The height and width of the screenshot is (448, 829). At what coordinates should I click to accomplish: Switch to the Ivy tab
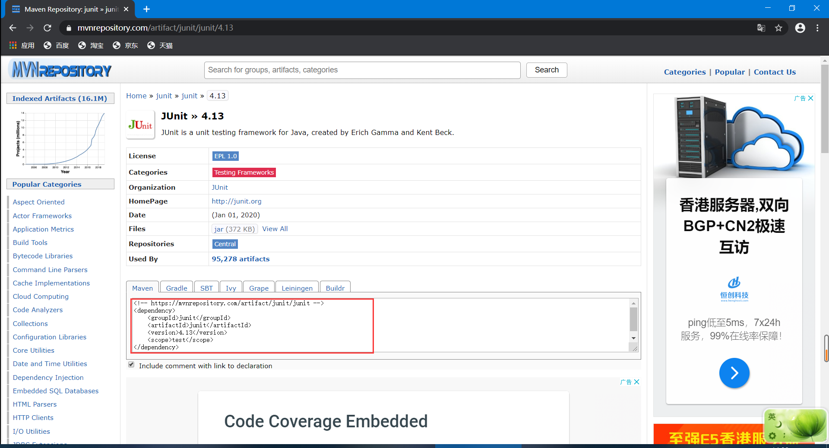(231, 288)
